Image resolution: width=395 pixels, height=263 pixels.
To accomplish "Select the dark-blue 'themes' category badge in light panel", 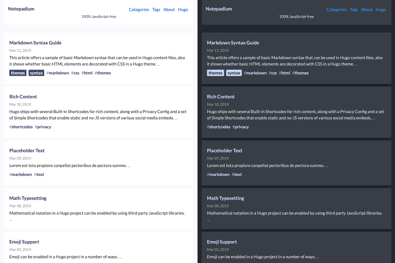I will [18, 73].
